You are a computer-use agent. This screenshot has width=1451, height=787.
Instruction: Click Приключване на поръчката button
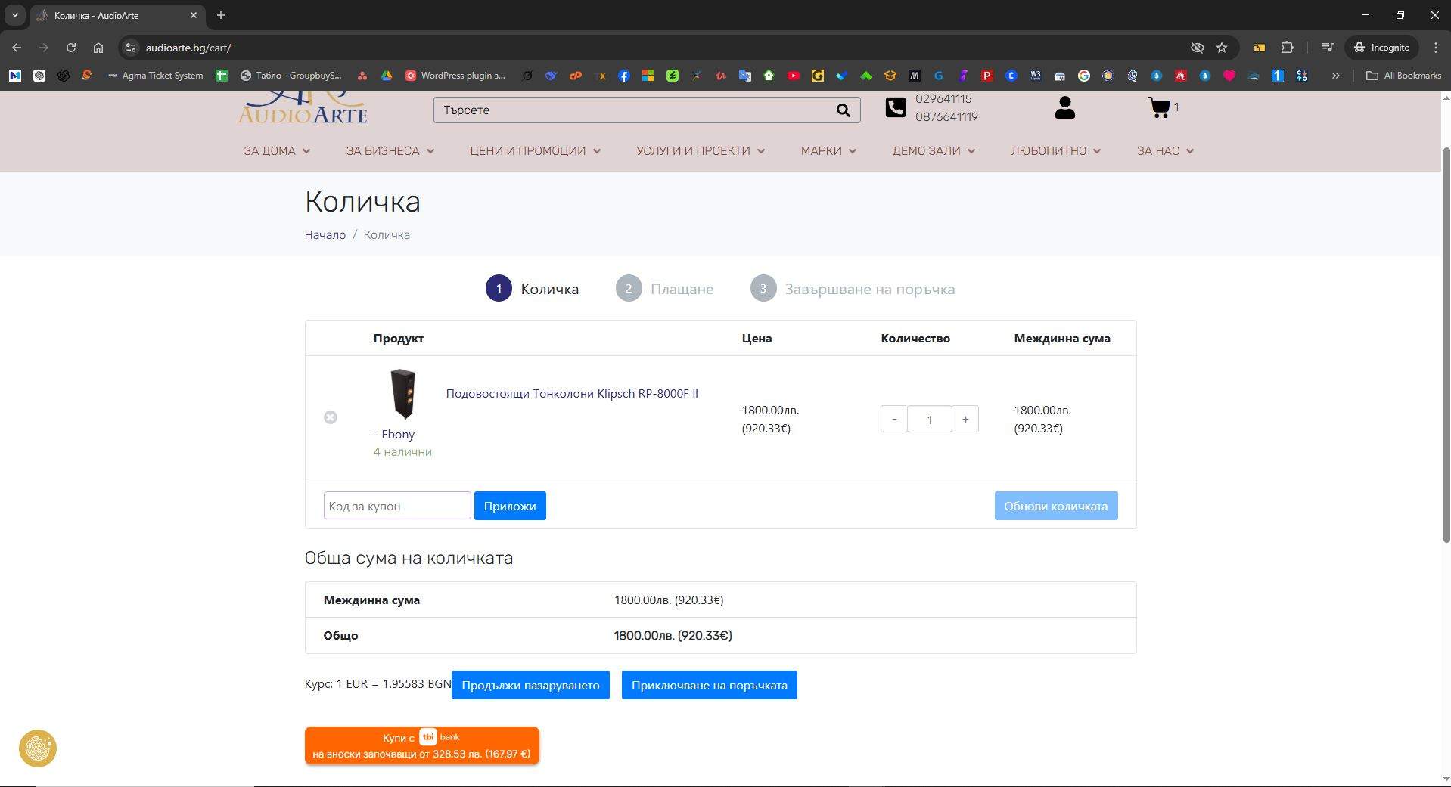coord(709,685)
